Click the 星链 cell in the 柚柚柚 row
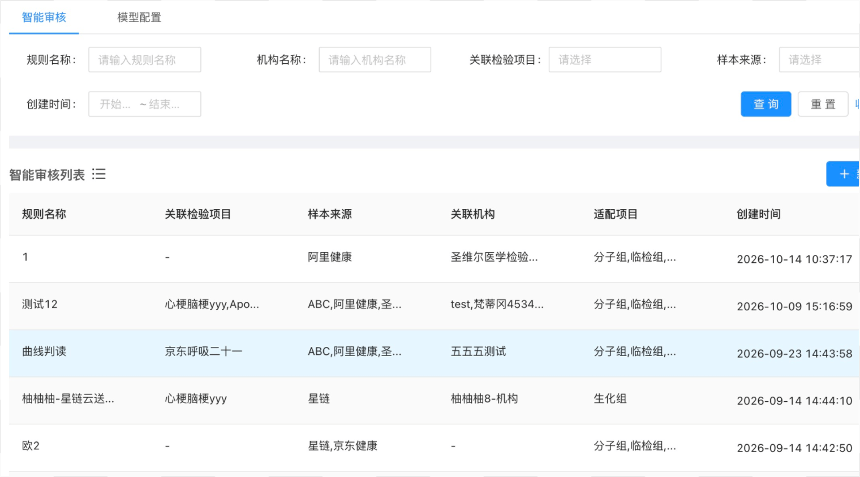The image size is (860, 477). point(319,399)
